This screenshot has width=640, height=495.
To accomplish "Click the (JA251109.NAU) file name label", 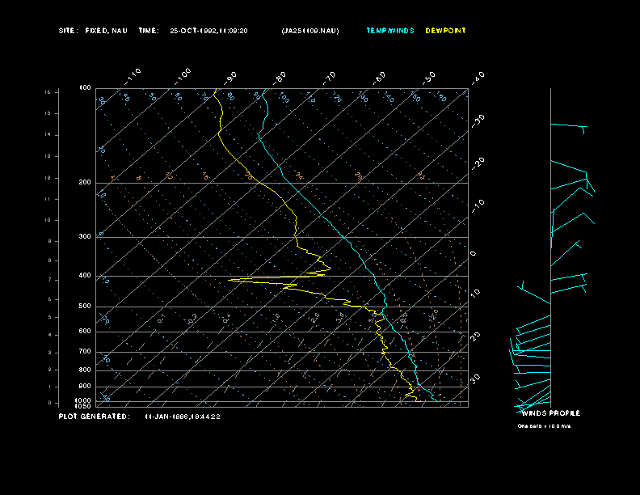I will coord(309,31).
